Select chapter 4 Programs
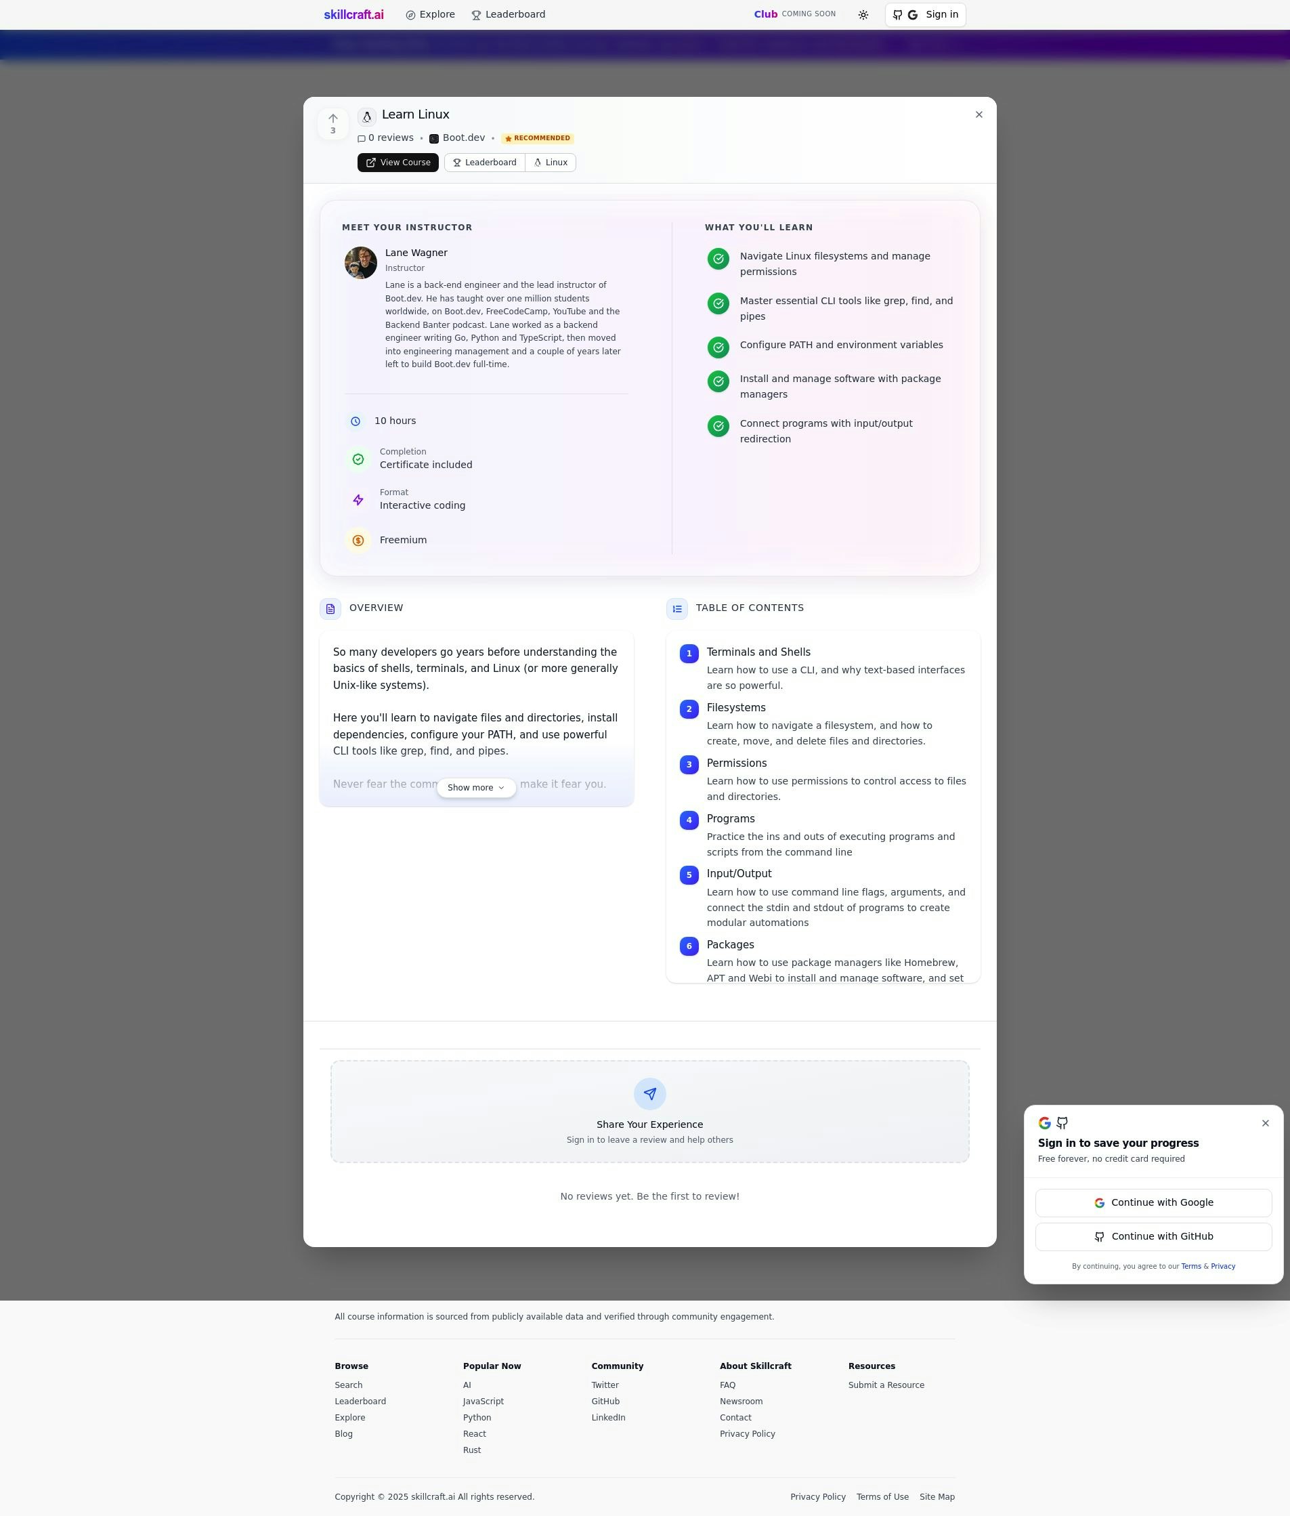The height and width of the screenshot is (1516, 1290). click(823, 835)
